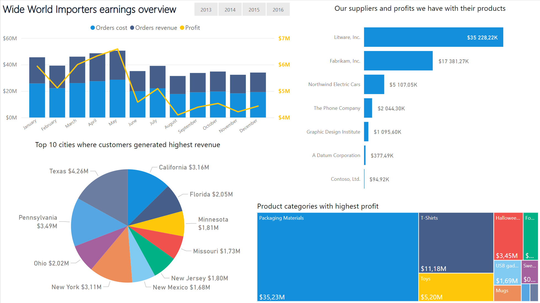540x303 pixels.
Task: Click the Contoso, Ltd. label
Action: pyautogui.click(x=345, y=179)
